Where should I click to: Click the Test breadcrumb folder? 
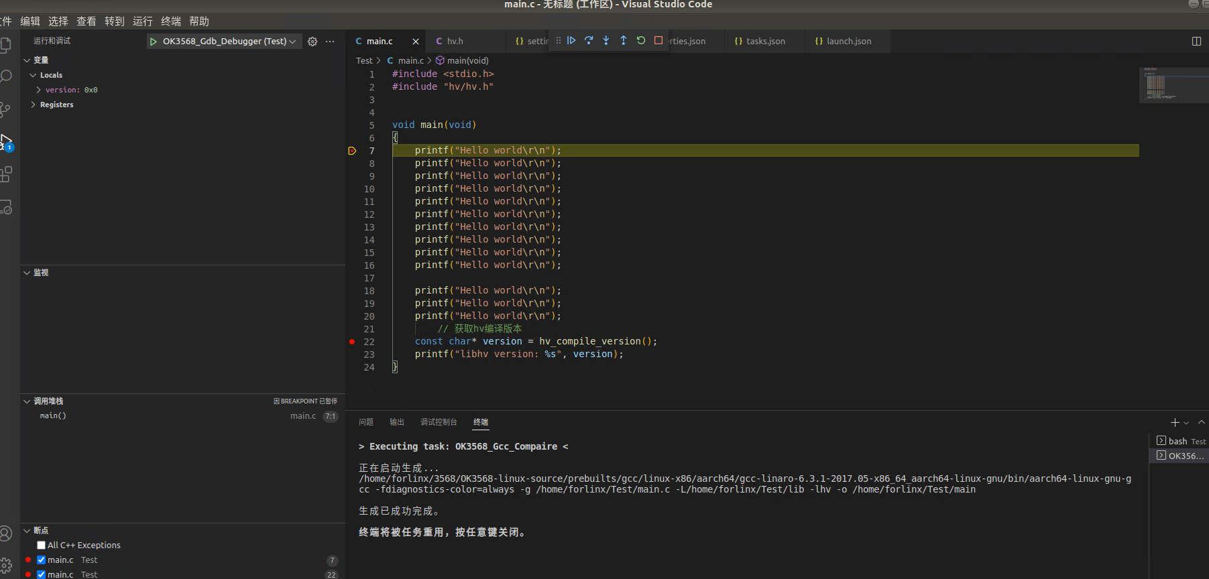[364, 61]
